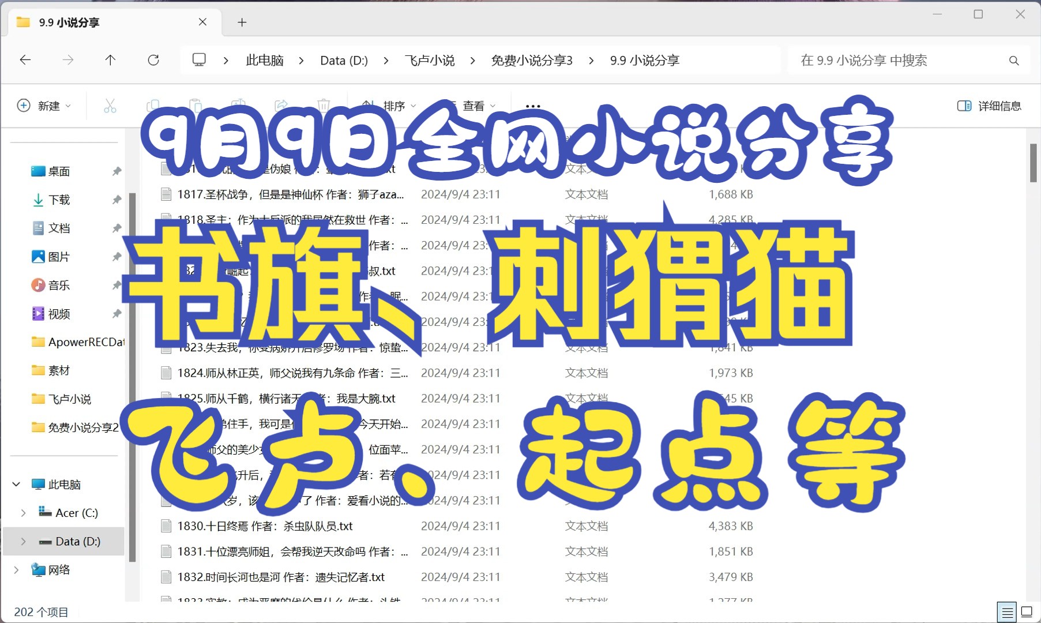Viewport: 1041px width, 623px height.
Task: Toggle the 详细信息 details pane
Action: (x=990, y=106)
